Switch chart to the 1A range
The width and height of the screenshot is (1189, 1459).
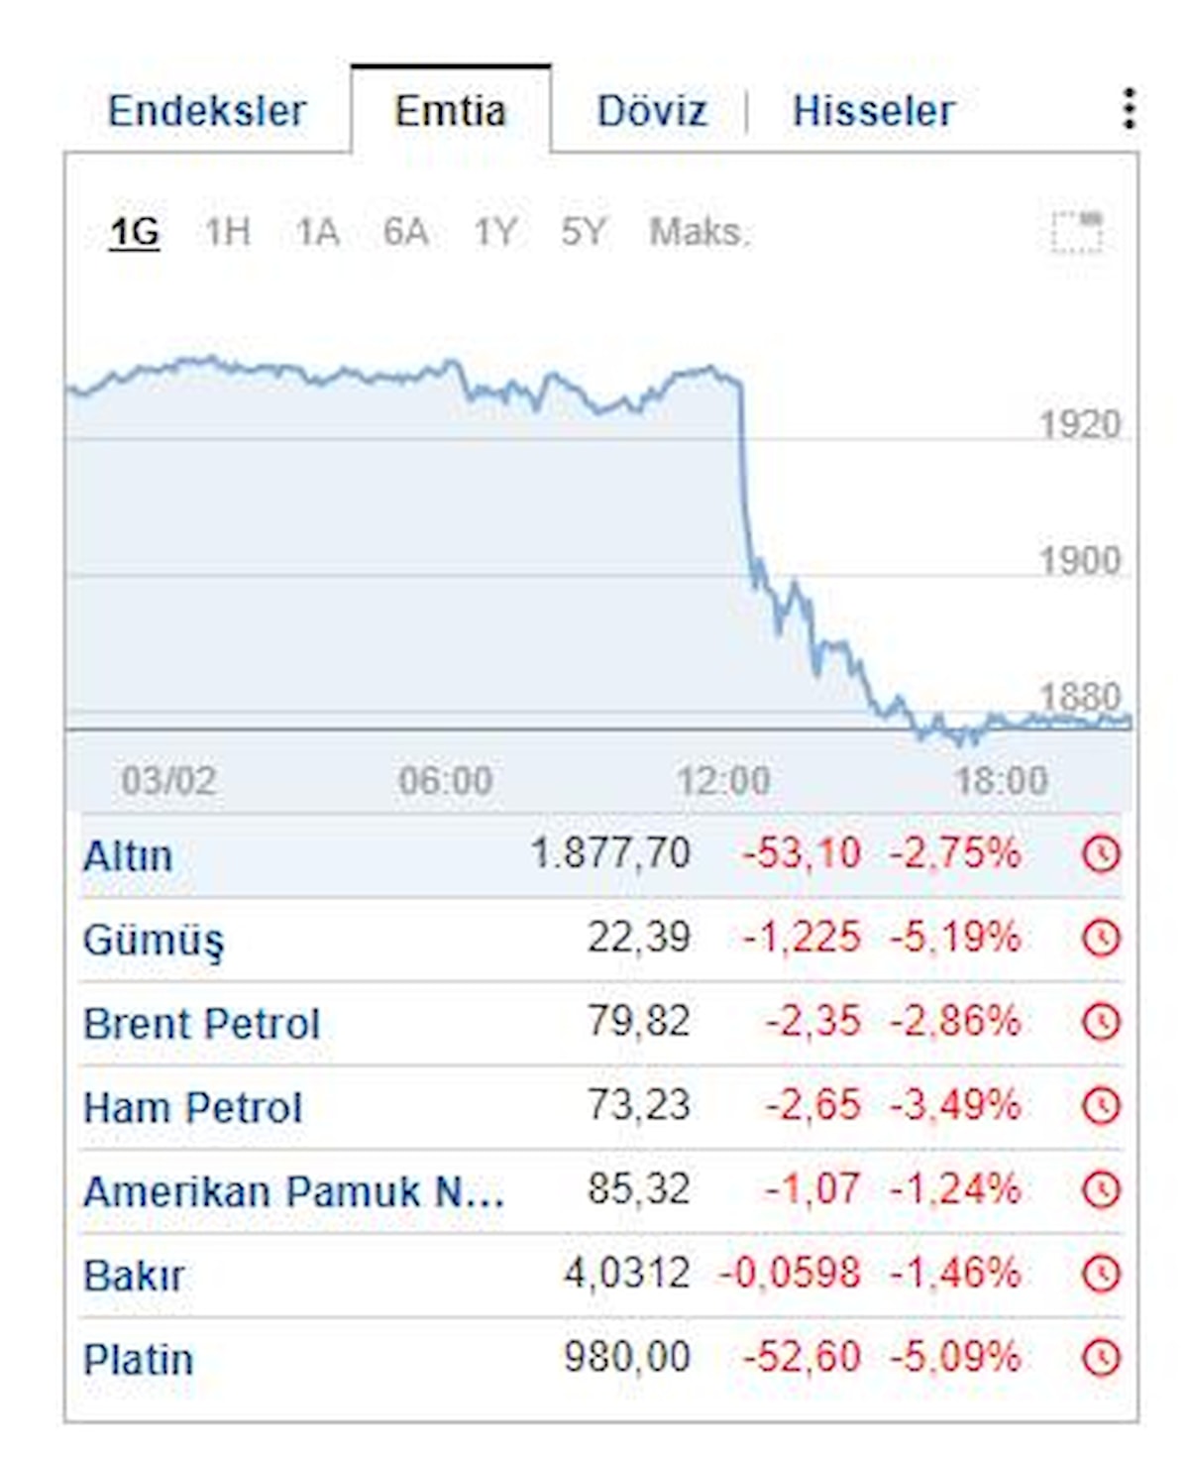pyautogui.click(x=317, y=232)
